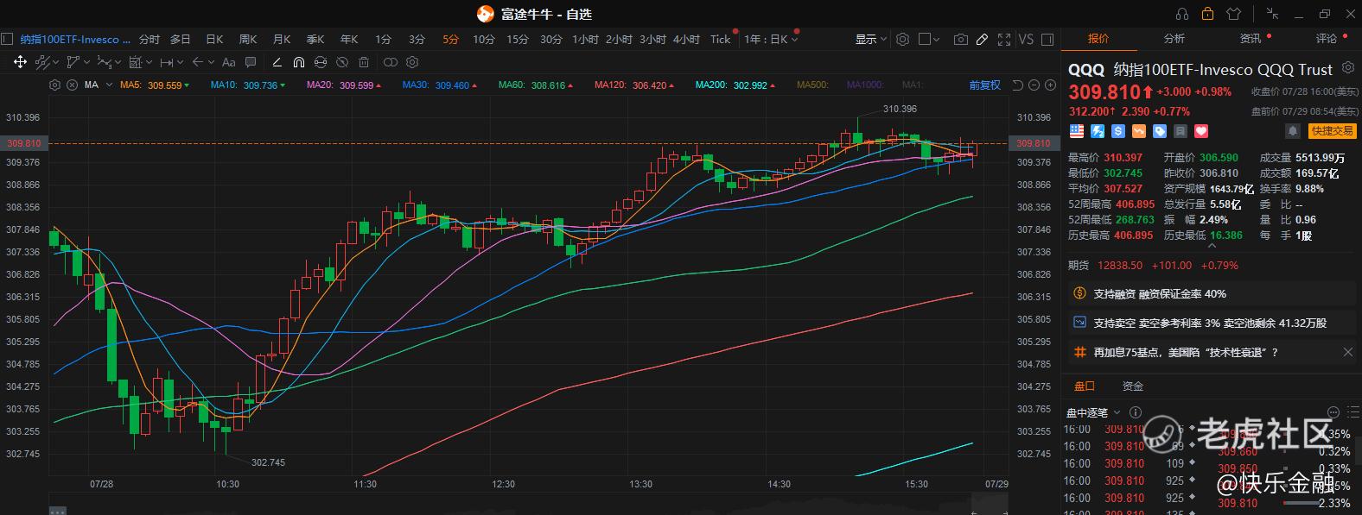Select the move/crosshair cursor tool
This screenshot has width=1362, height=515.
[x=20, y=62]
